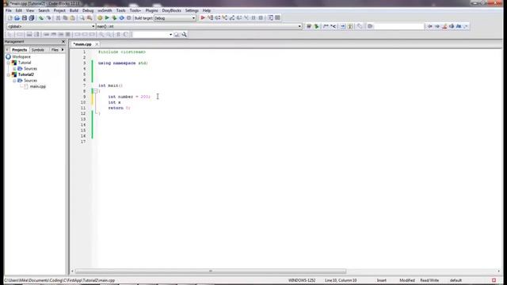Close the main.cpp editor tab
507x285 pixels.
pos(97,44)
